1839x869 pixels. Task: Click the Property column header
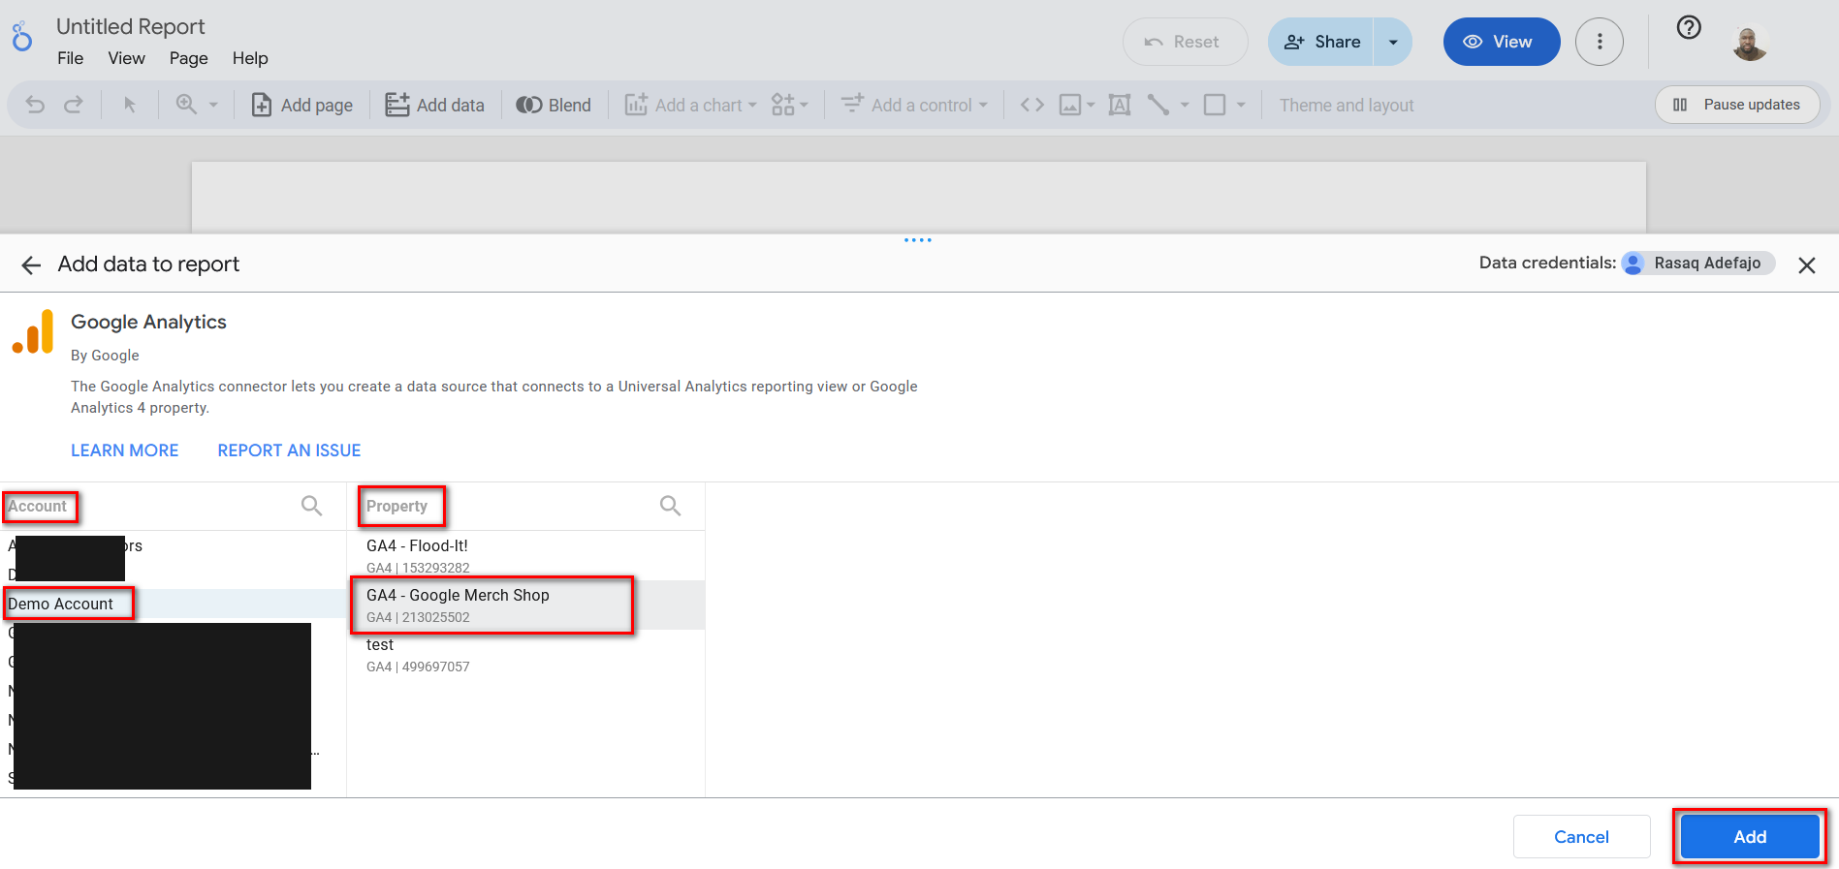[x=396, y=506]
